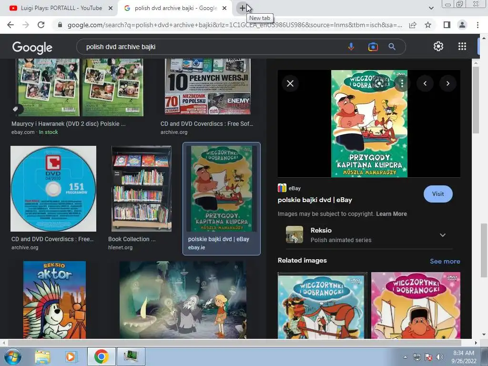Open the 10 Pełnych Wersji coverdisc image
Image resolution: width=488 pixels, height=366 pixels.
(x=208, y=87)
